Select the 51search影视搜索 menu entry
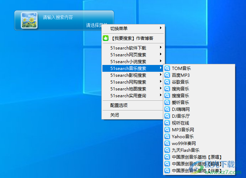Image resolution: width=246 pixels, height=178 pixels. click(133, 75)
